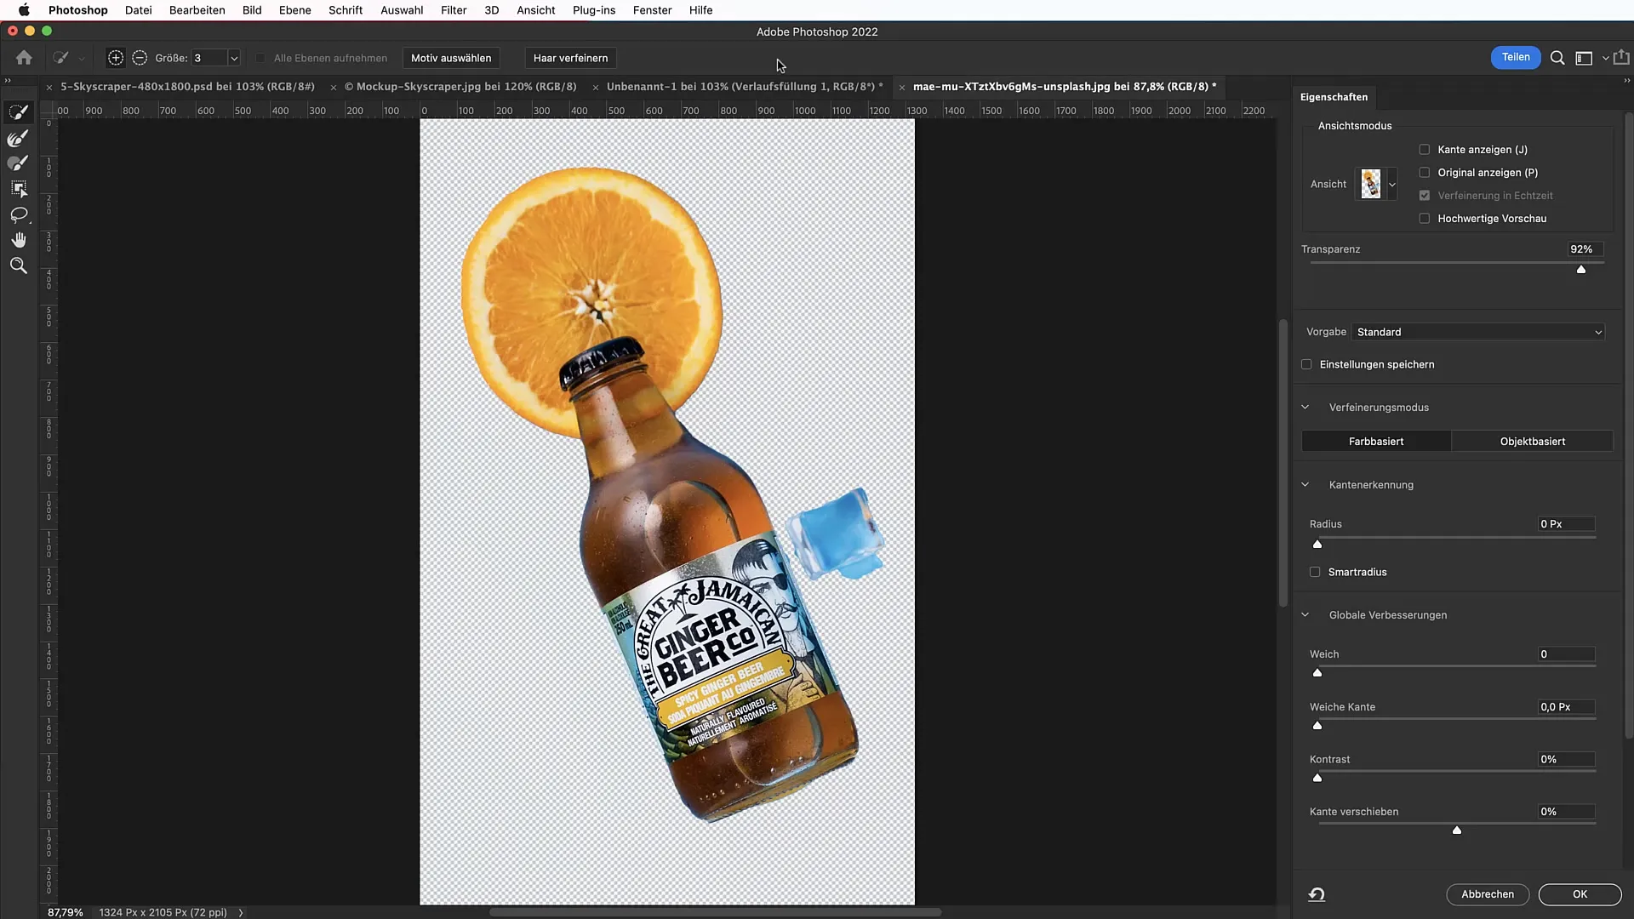Viewport: 1634px width, 919px height.
Task: Select the Object Selection tool
Action: coord(19,189)
